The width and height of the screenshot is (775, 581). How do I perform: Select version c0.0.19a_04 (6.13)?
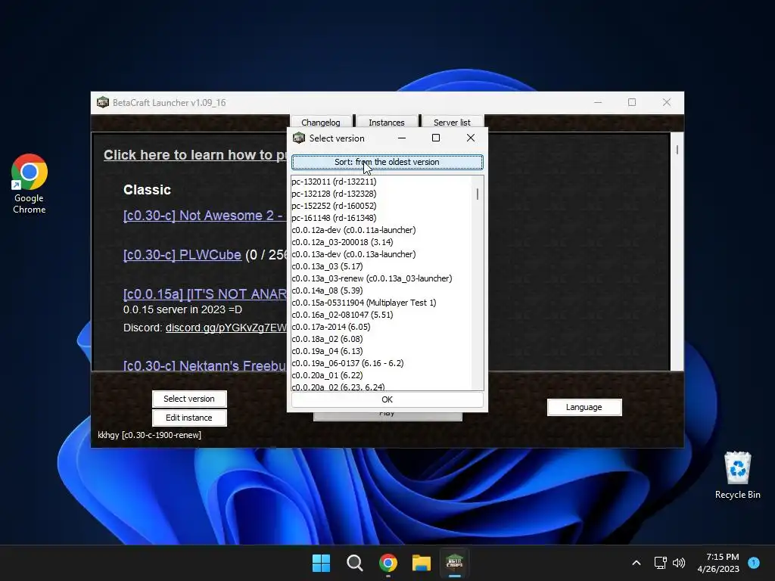pos(381,351)
